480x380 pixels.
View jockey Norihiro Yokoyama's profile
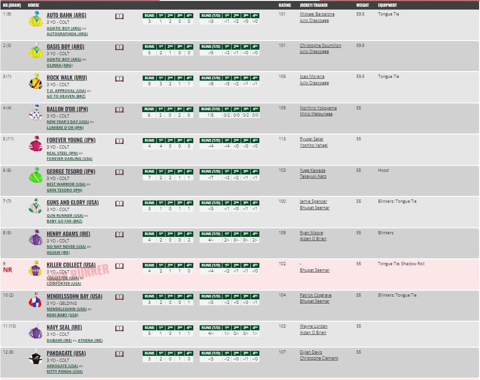coord(318,108)
